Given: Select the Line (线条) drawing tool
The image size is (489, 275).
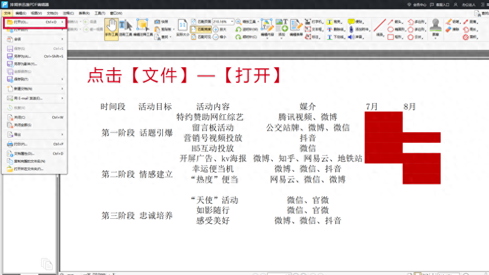Looking at the screenshot, I should coord(379,28).
